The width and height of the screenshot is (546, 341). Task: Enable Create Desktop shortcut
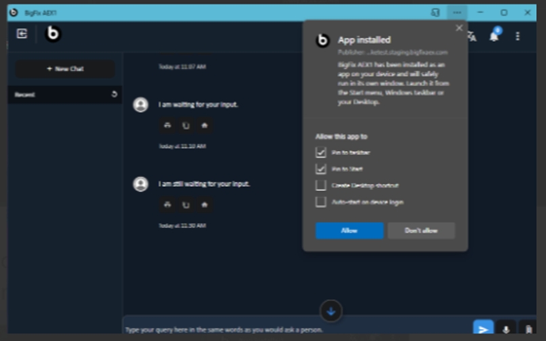pos(320,185)
